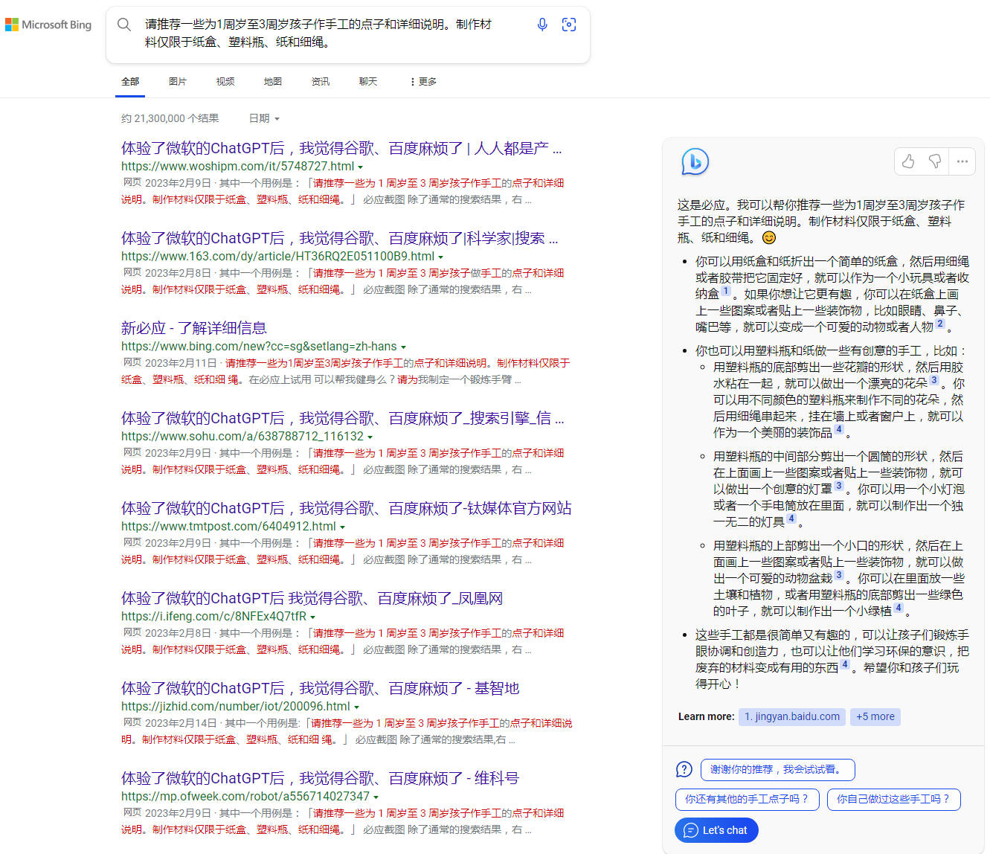Click citation 1 after 收纳盒
The height and width of the screenshot is (854, 990).
click(x=726, y=292)
